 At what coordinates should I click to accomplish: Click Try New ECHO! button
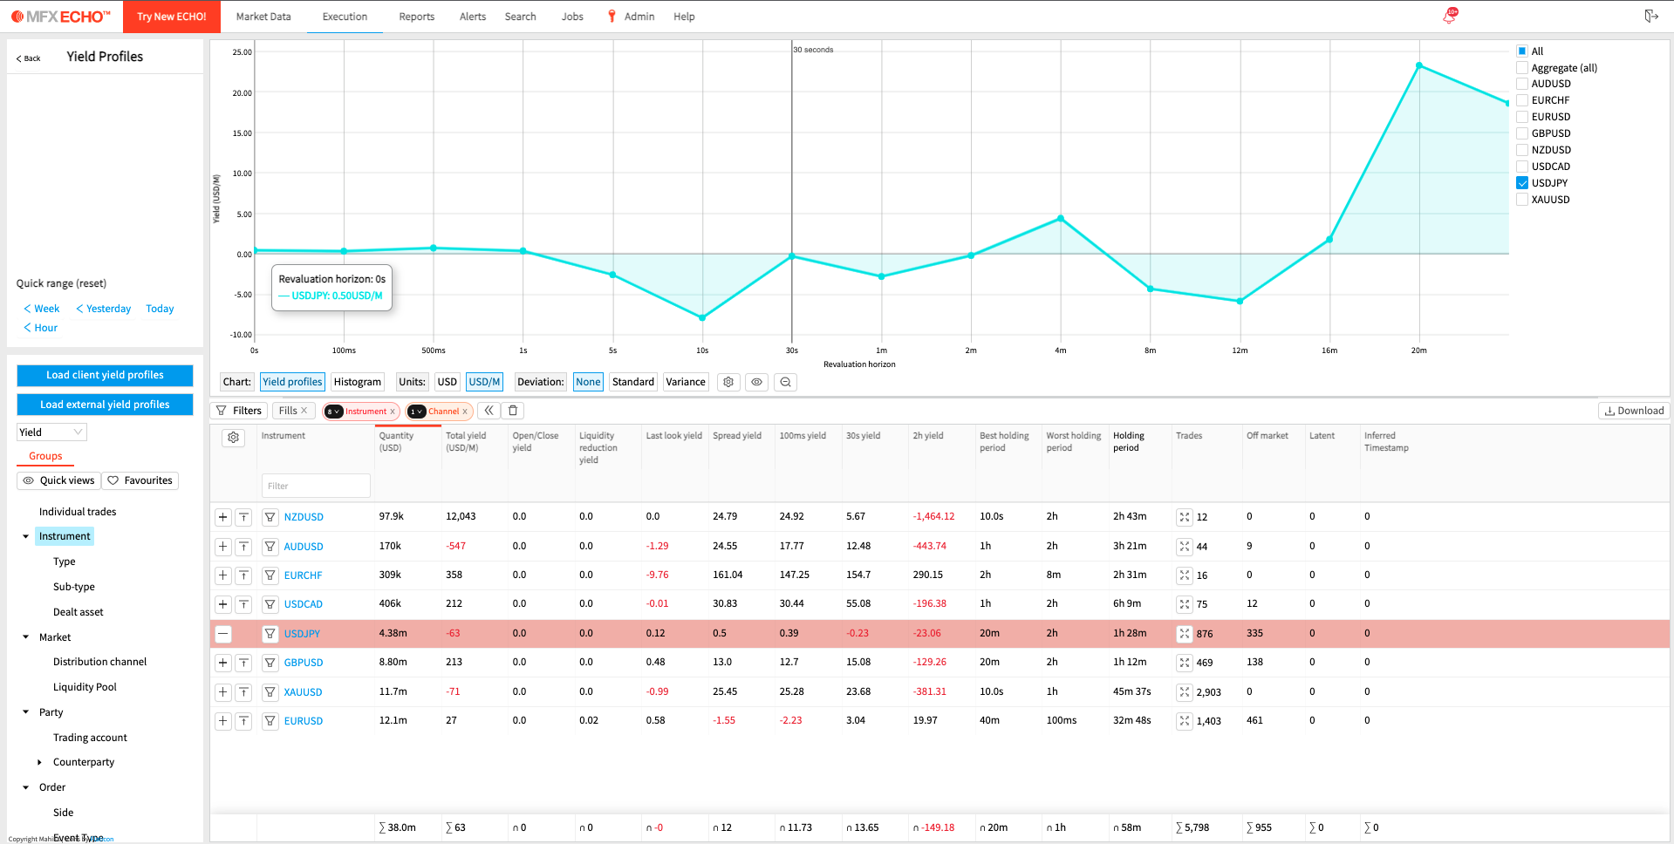click(172, 17)
